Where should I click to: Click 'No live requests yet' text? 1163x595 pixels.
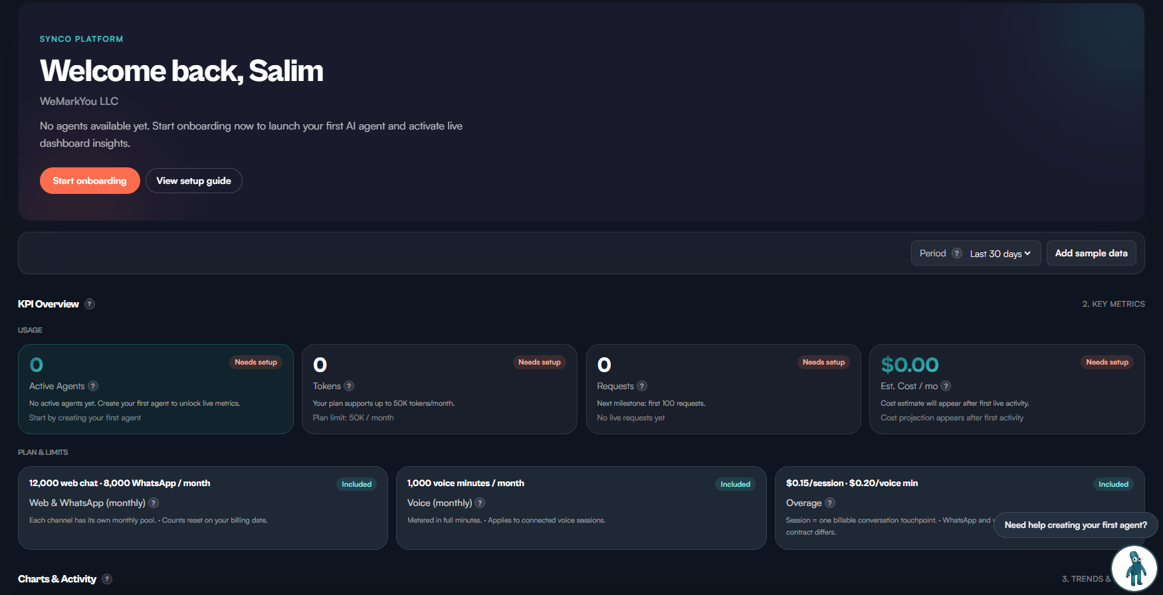[x=631, y=418]
